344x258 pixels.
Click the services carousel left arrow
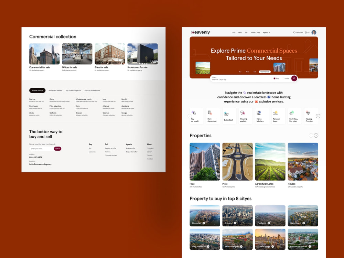click(x=190, y=116)
